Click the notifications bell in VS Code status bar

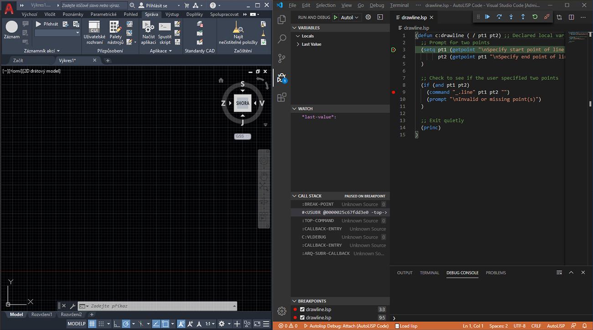coord(585,326)
